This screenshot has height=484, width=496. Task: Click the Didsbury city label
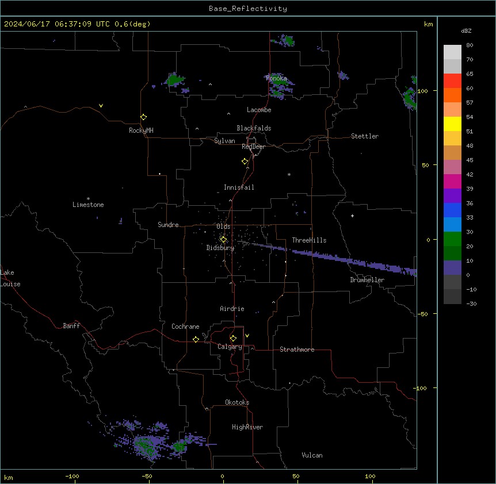pyautogui.click(x=220, y=248)
